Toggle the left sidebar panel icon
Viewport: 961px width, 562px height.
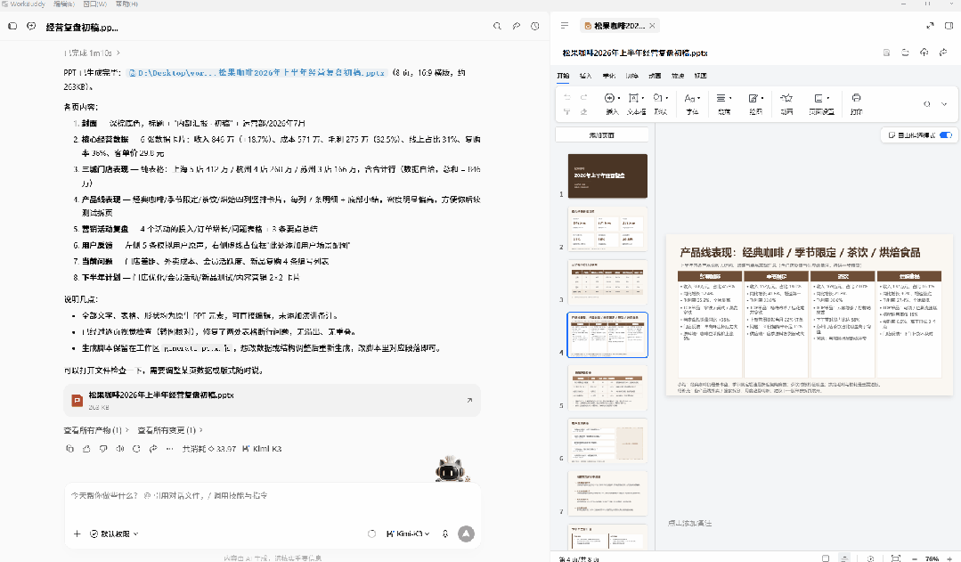coord(12,27)
